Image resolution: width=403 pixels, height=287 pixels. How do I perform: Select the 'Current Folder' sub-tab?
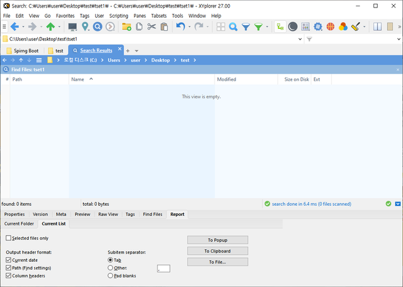click(19, 223)
